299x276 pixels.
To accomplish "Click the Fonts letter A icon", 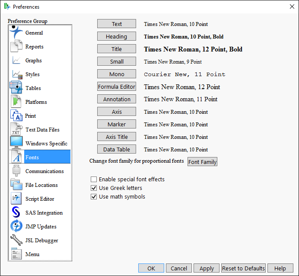I will coord(16,157).
